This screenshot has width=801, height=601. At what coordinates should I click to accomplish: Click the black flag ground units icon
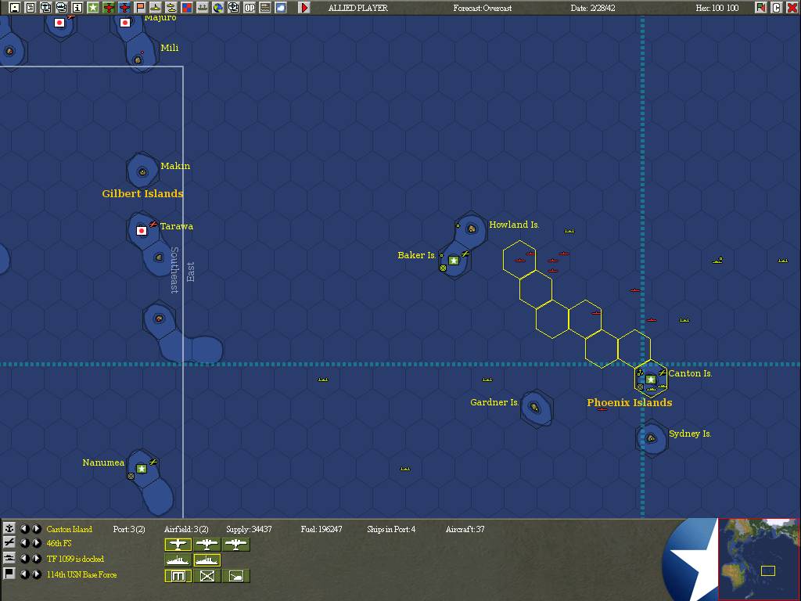[9, 574]
